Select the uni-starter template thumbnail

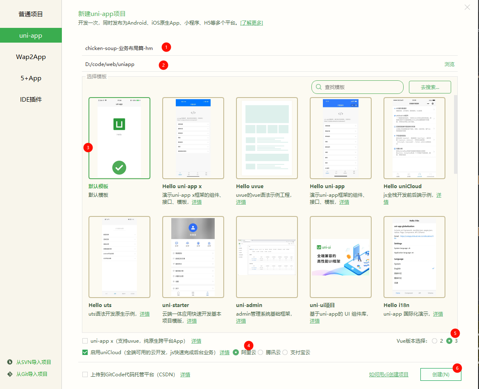[x=193, y=257]
